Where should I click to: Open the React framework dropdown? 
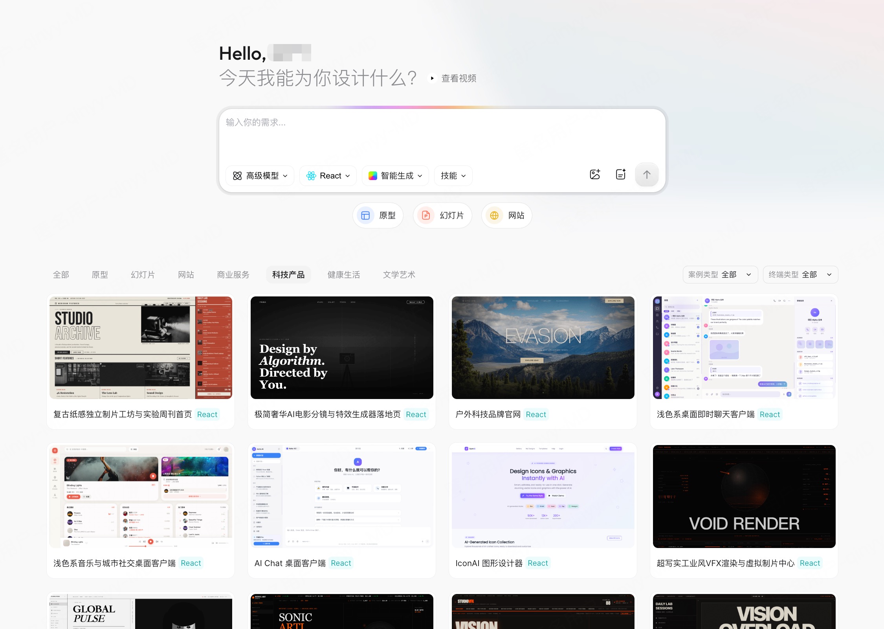tap(328, 176)
